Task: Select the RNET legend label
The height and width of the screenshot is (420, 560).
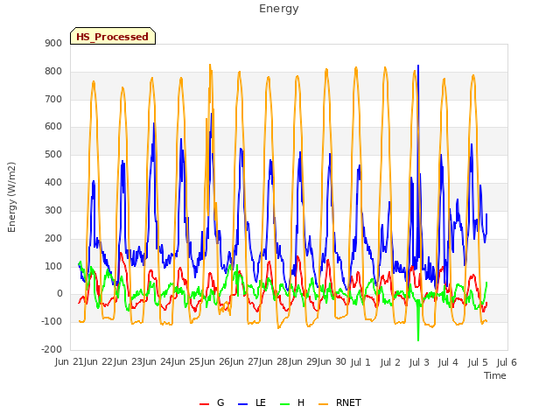Action: [x=348, y=402]
